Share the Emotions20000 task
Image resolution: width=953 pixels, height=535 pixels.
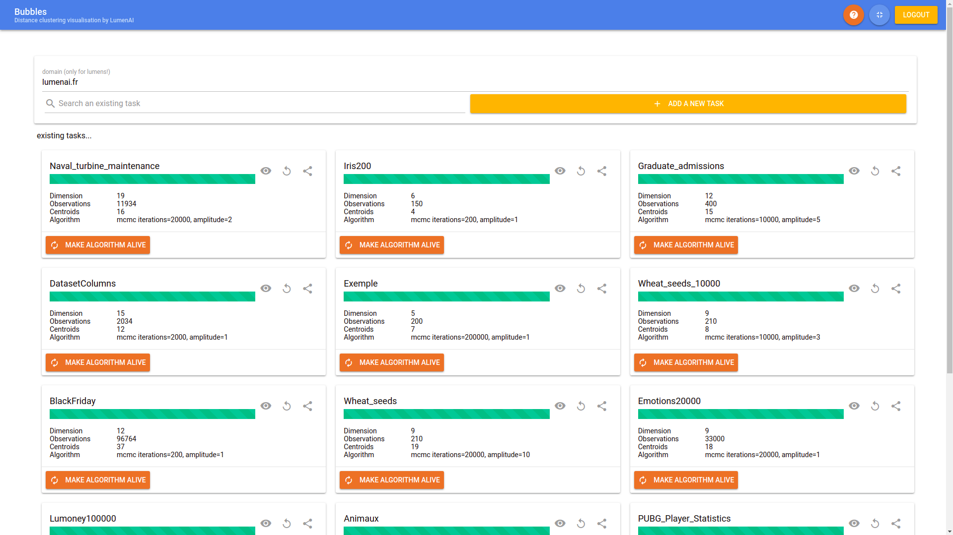click(x=895, y=406)
